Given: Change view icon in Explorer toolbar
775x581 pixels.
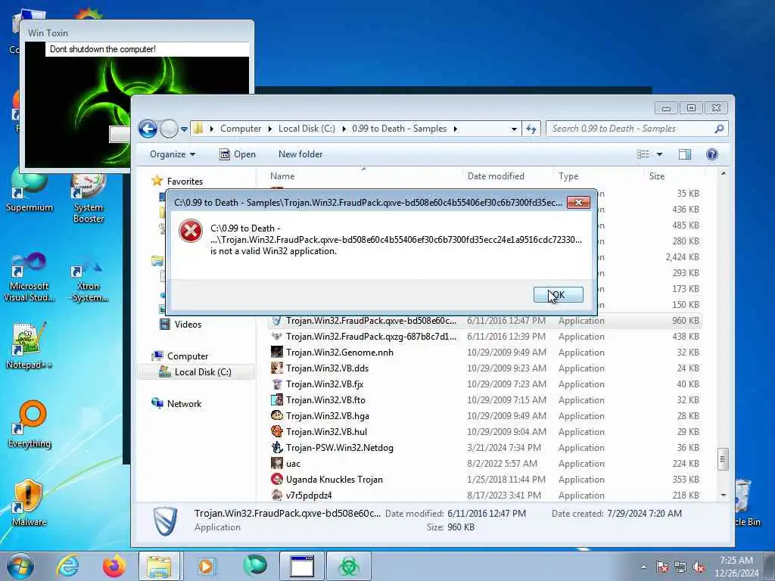Looking at the screenshot, I should tap(643, 154).
